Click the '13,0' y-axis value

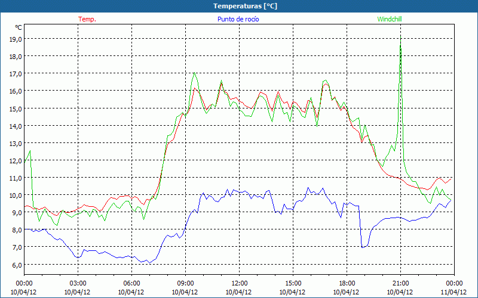click(16, 143)
